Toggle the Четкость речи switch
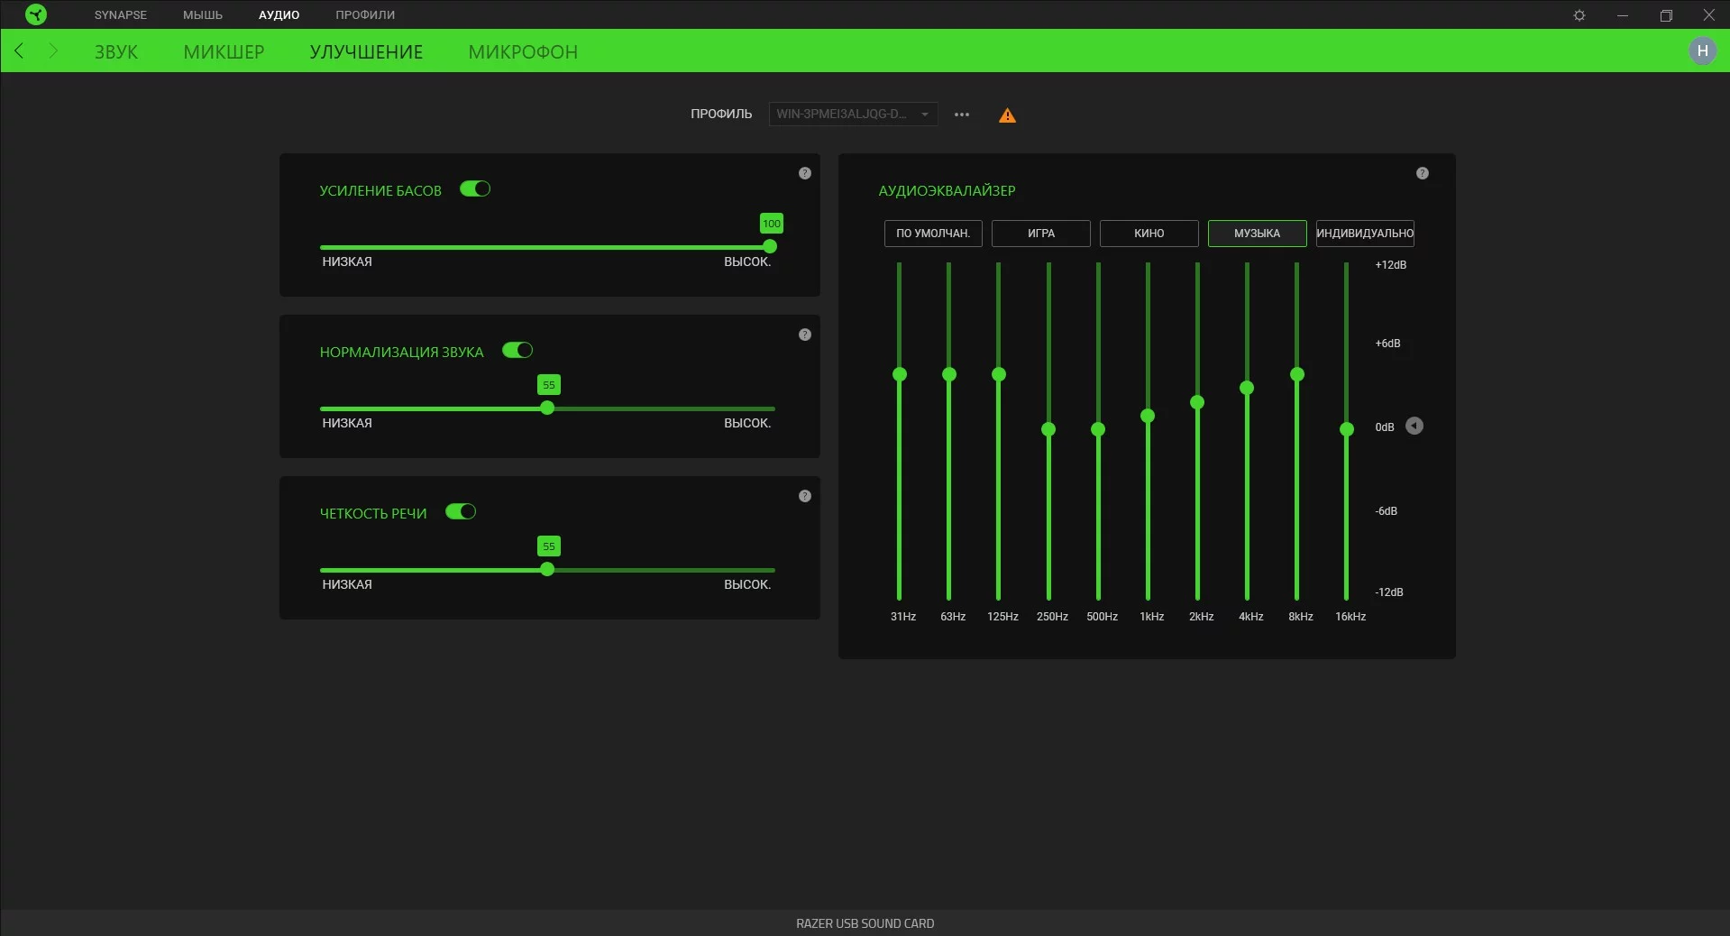1730x936 pixels. pyautogui.click(x=461, y=512)
